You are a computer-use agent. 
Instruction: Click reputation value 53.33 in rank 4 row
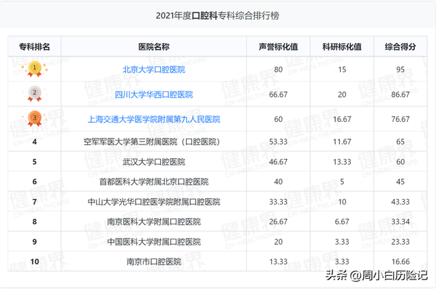[279, 142]
